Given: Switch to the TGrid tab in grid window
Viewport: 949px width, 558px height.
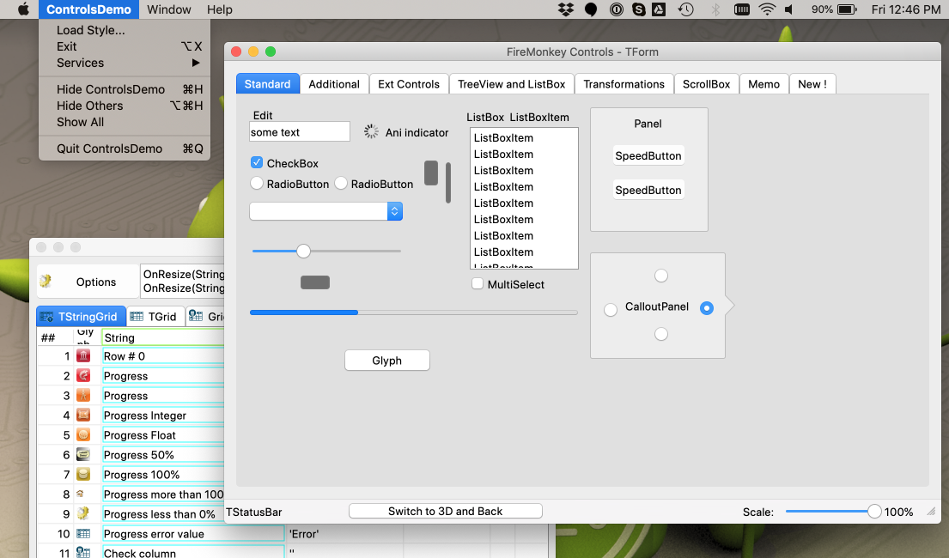Looking at the screenshot, I should pos(154,317).
